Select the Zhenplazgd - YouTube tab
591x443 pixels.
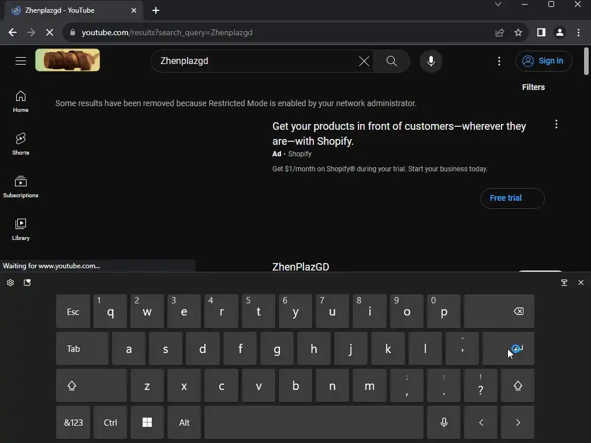coord(73,10)
